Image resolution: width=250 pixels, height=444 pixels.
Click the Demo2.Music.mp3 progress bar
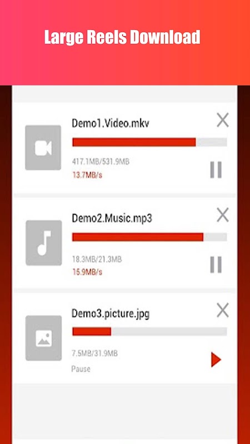coord(149,237)
